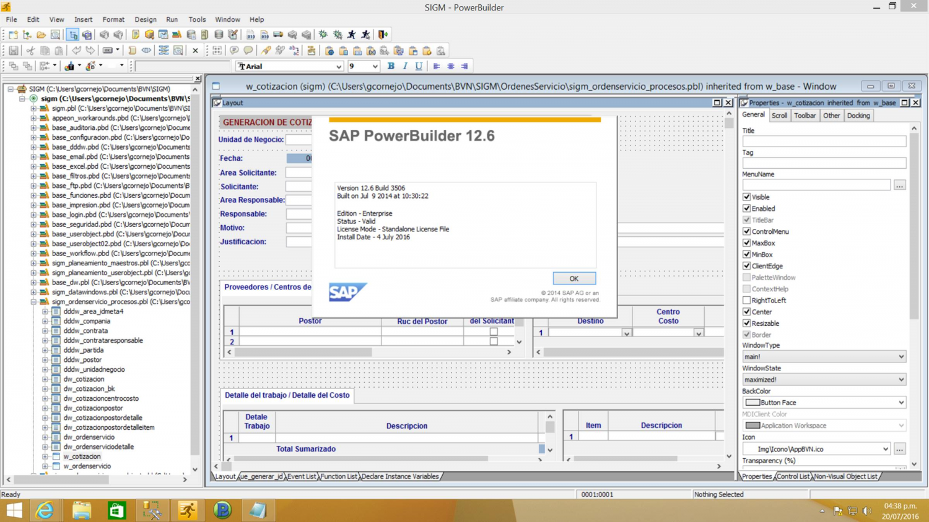Click the background color picker icon
Viewport: 929px width, 522px height.
coord(90,66)
